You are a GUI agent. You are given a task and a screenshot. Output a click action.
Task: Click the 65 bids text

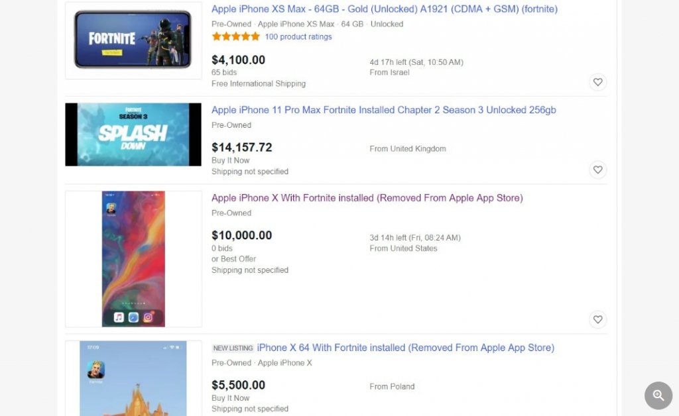click(x=224, y=72)
